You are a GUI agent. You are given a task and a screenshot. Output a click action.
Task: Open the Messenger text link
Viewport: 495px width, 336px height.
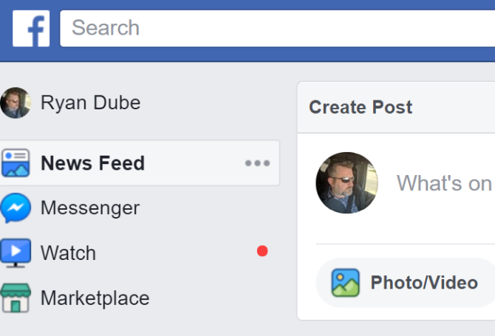click(x=89, y=208)
